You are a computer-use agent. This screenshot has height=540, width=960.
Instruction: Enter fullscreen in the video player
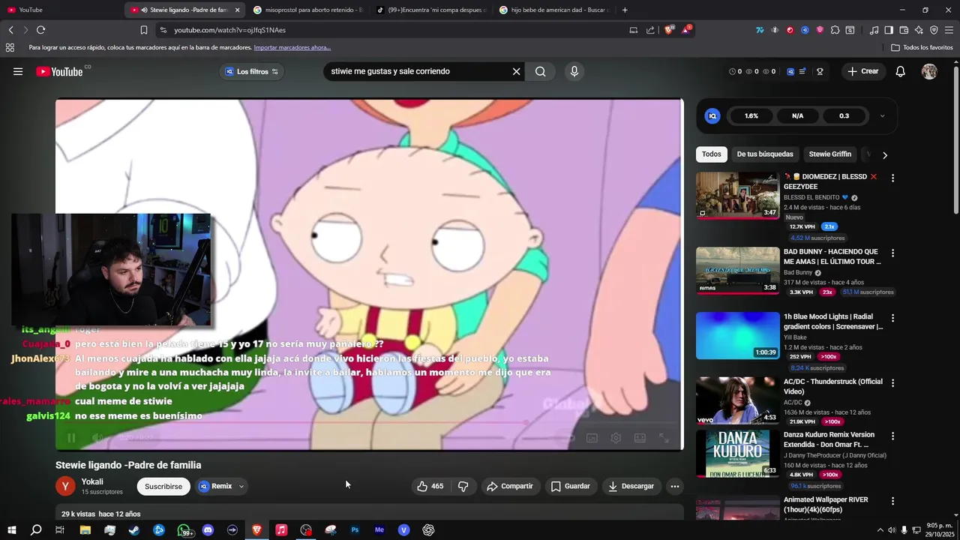(664, 438)
